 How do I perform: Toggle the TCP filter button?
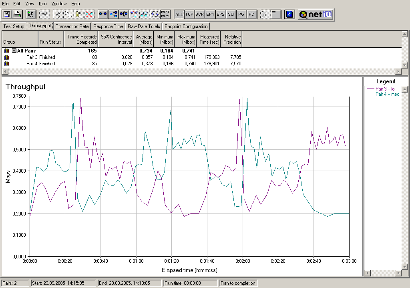tap(189, 14)
